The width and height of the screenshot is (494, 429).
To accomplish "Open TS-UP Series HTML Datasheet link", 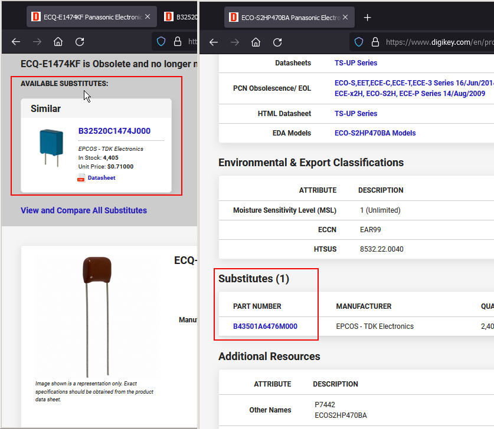I will click(x=356, y=114).
